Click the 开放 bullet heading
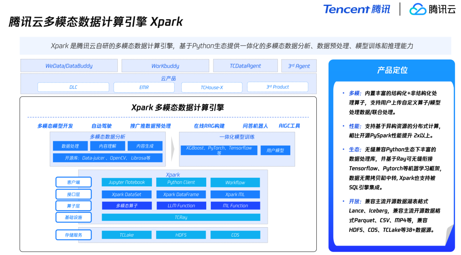 point(355,202)
